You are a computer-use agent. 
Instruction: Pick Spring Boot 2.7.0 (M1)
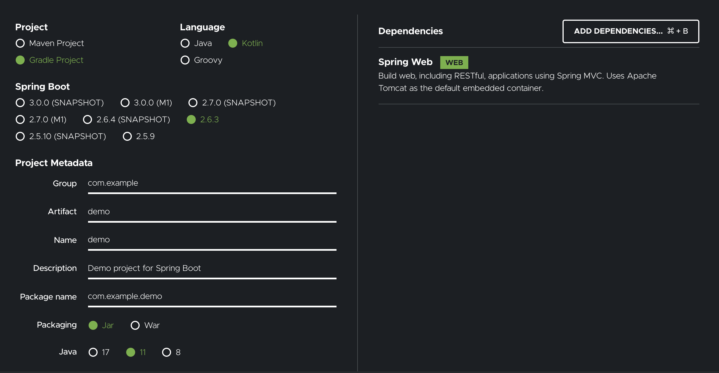(x=20, y=119)
